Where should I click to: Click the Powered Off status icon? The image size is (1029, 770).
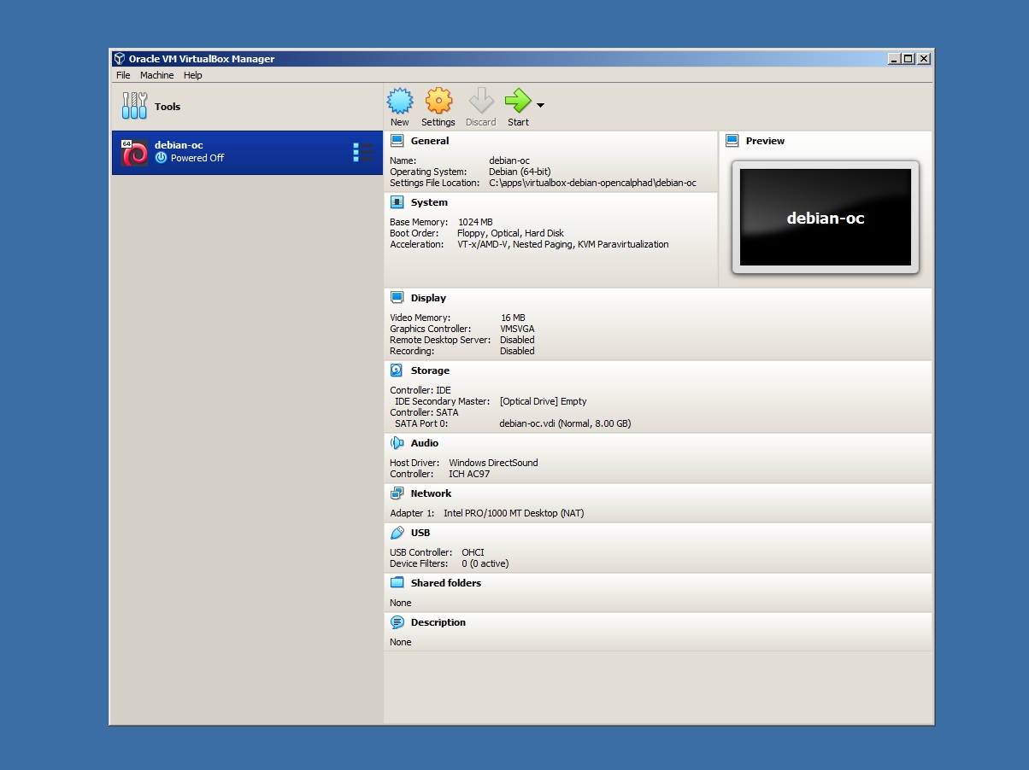[x=161, y=158]
